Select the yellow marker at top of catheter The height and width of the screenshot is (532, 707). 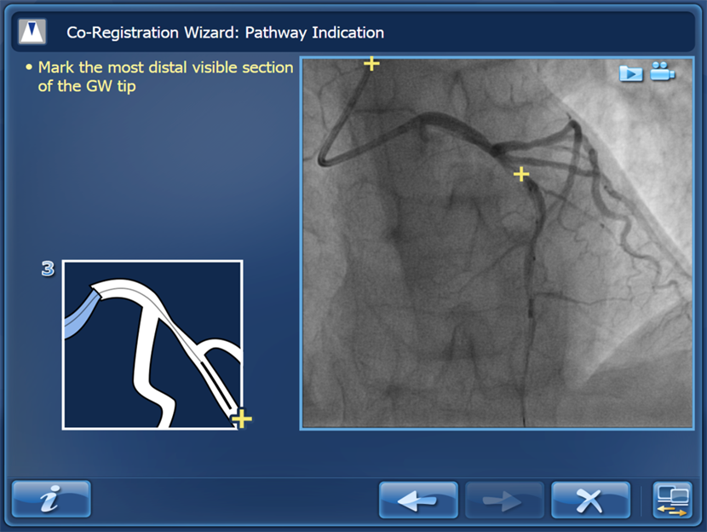point(371,64)
